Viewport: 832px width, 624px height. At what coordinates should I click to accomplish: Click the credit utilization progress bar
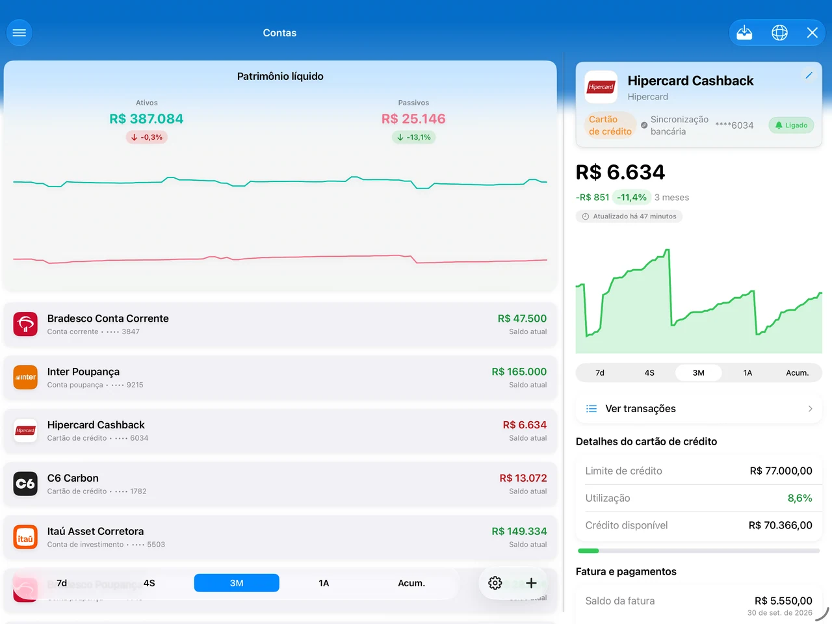coord(699,551)
